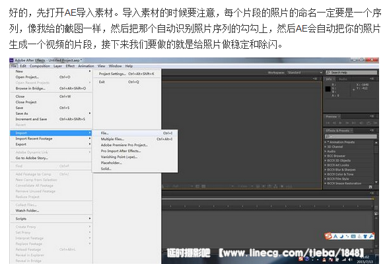Choose Multiple Files... in Import submenu

pos(135,139)
